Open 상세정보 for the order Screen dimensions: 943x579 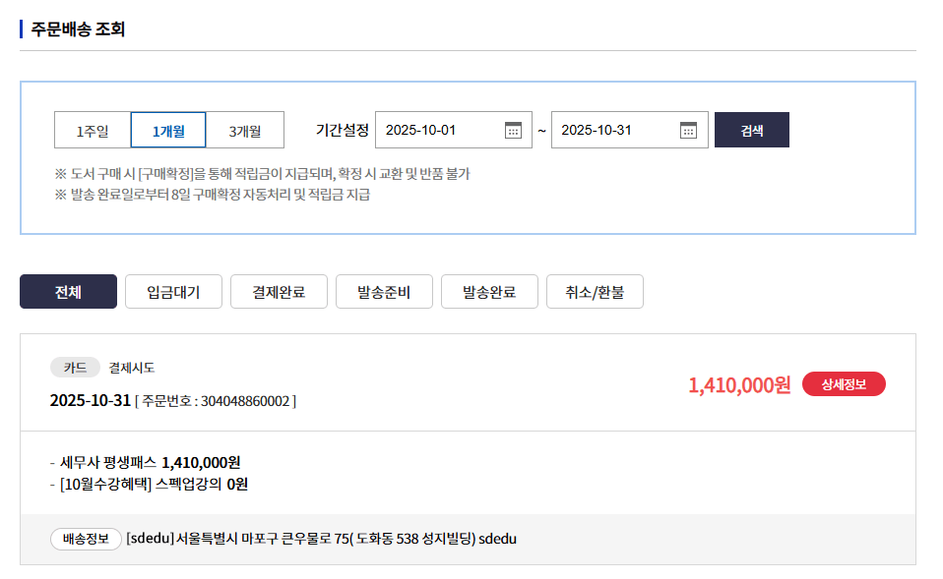[844, 384]
